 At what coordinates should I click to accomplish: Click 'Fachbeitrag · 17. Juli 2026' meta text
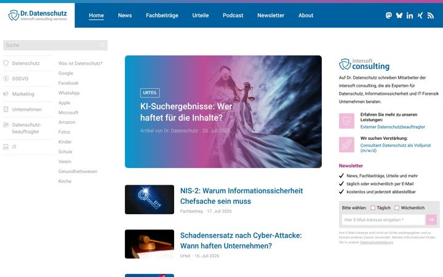(206, 211)
